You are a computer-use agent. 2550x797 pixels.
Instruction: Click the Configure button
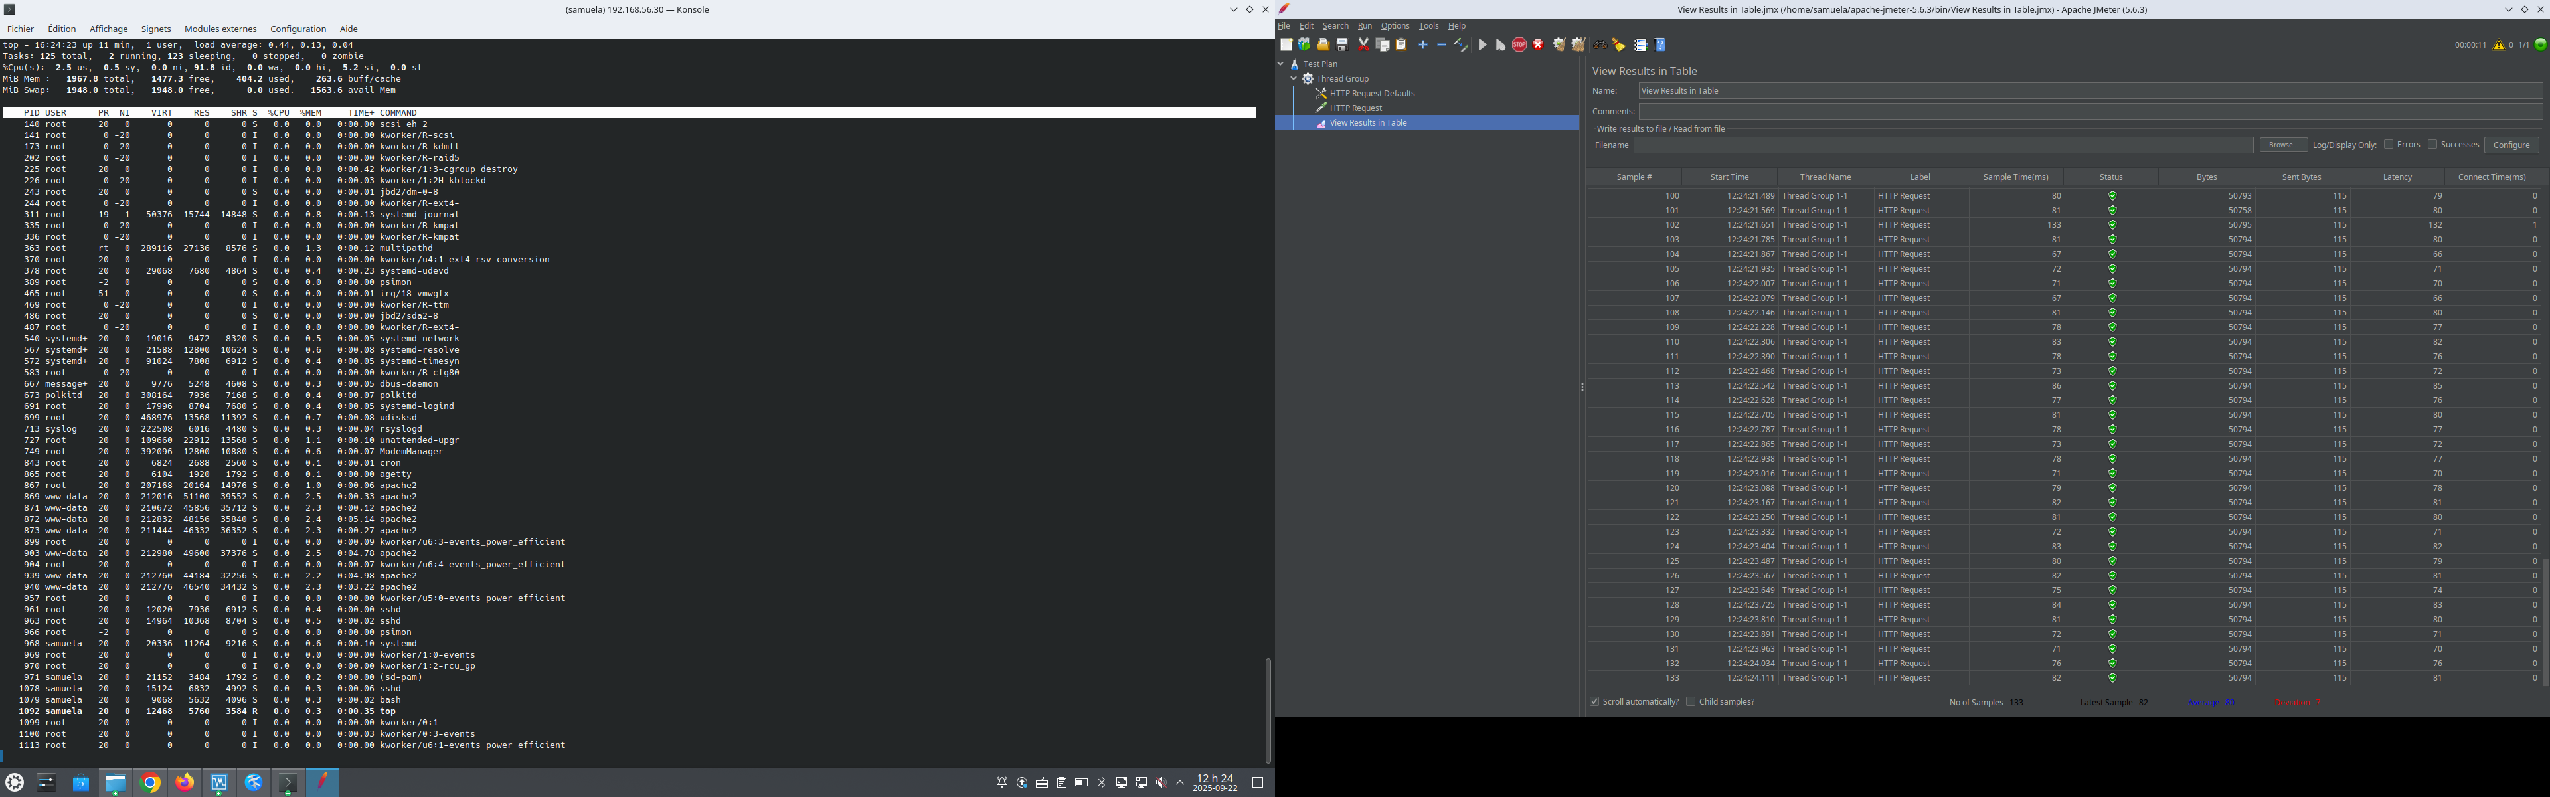(x=2510, y=145)
